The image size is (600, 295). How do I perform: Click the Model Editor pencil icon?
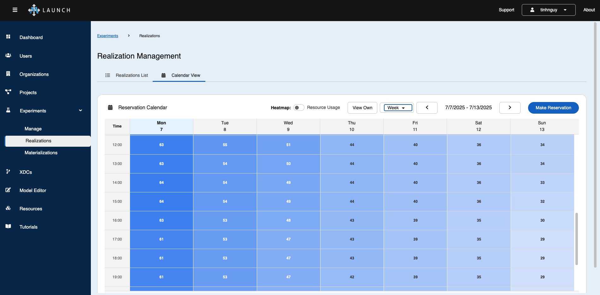[8, 190]
